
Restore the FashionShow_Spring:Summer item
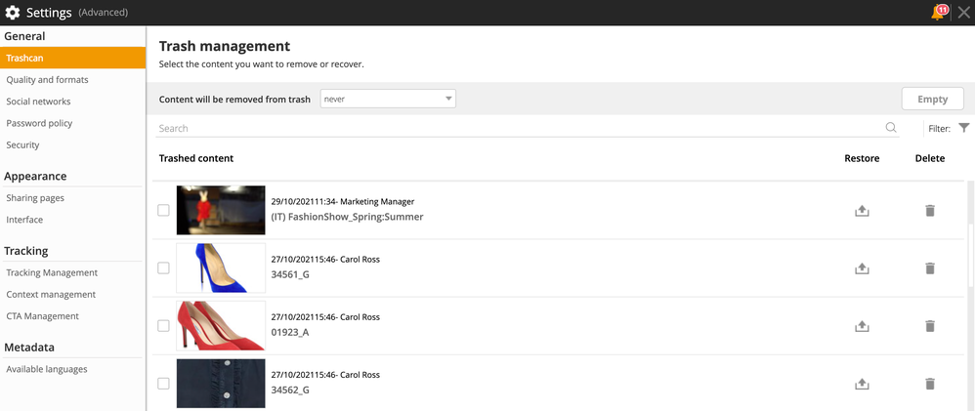[x=862, y=211]
